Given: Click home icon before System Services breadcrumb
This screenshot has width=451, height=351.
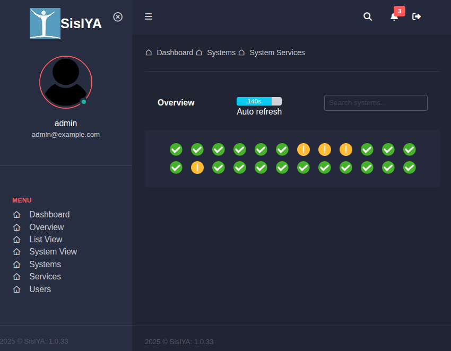Looking at the screenshot, I should tap(241, 52).
